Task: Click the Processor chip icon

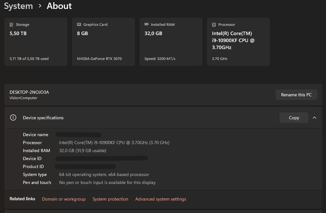Action: [214, 24]
